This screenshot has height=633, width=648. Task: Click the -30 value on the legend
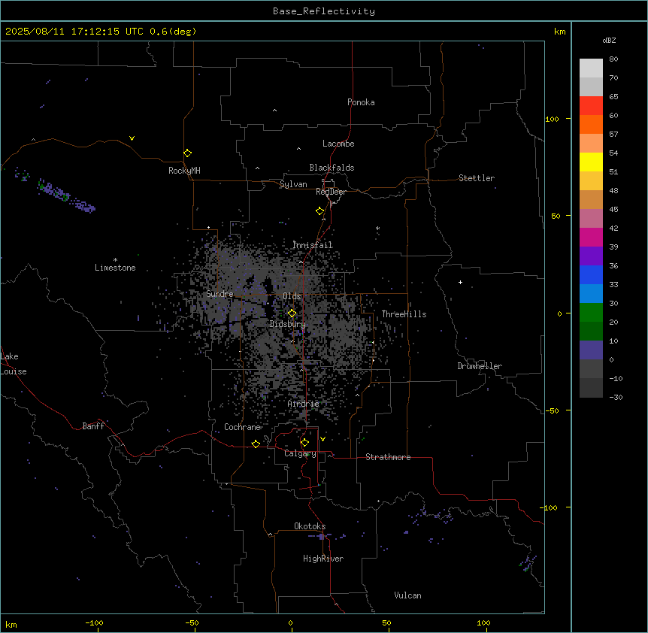(616, 397)
